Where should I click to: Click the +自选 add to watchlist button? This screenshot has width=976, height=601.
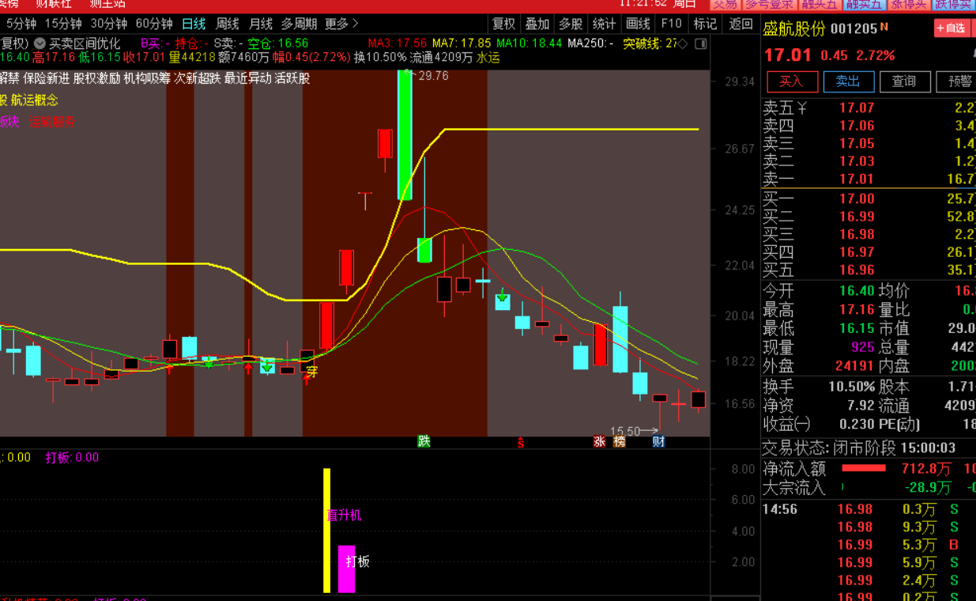(951, 28)
